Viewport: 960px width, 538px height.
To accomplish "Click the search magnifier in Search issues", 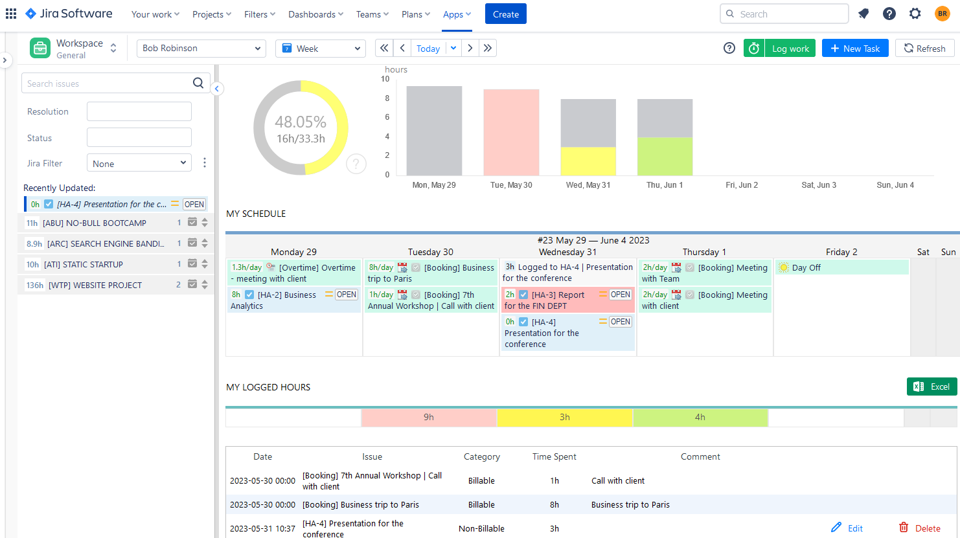I will (x=198, y=83).
